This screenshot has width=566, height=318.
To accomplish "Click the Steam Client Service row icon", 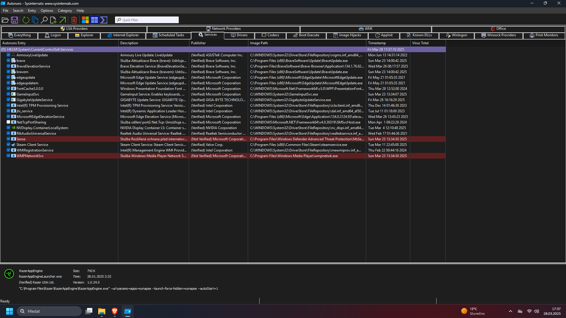I will (13, 145).
